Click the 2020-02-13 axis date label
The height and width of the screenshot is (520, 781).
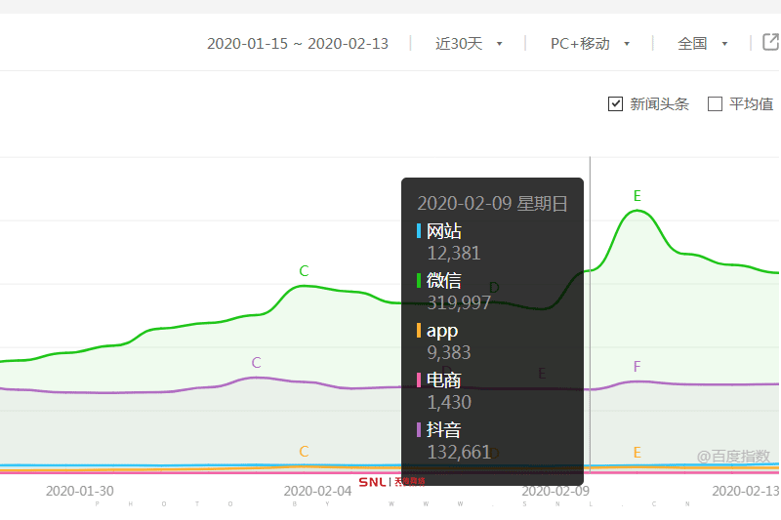click(x=746, y=491)
